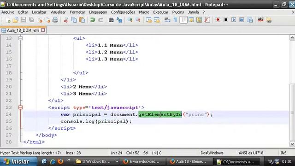Click the Paste clipboard icon
Viewport: 295px width, 166px height.
[x=82, y=20]
